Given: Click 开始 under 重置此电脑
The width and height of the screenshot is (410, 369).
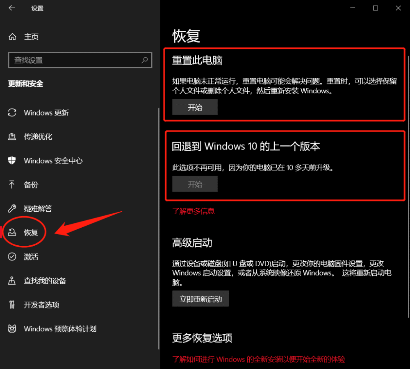Looking at the screenshot, I should coord(195,107).
